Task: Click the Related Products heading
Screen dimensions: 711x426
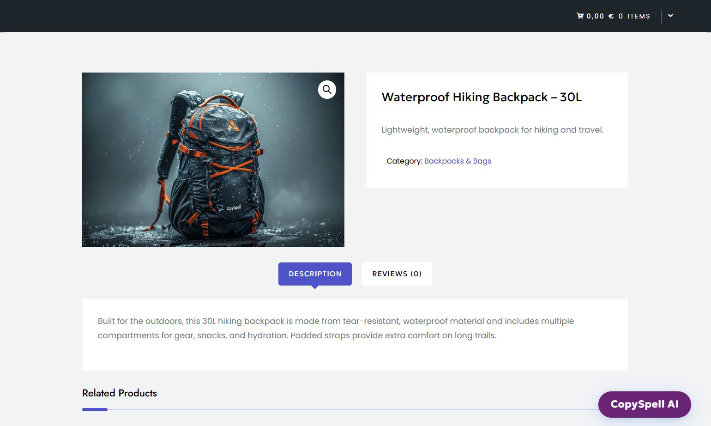Action: tap(120, 393)
